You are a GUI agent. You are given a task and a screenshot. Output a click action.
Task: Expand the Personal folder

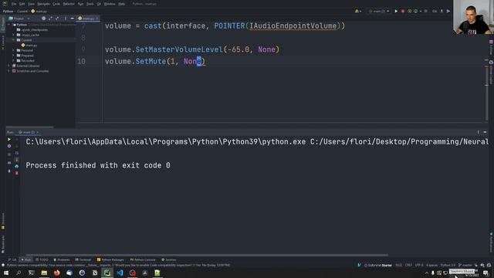14,50
